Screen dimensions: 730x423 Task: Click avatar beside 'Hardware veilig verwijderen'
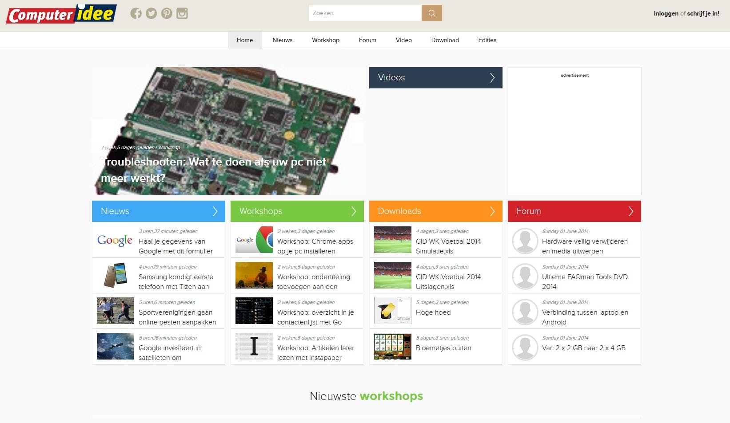(525, 241)
